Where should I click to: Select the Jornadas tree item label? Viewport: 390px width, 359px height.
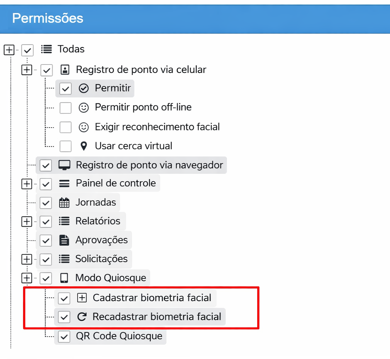(95, 202)
